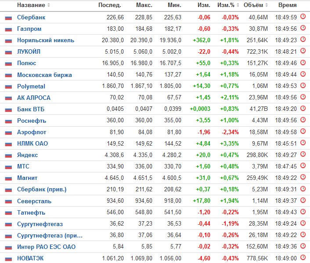Click the +3,35% change value for НЛМК ОАО

click(x=229, y=143)
